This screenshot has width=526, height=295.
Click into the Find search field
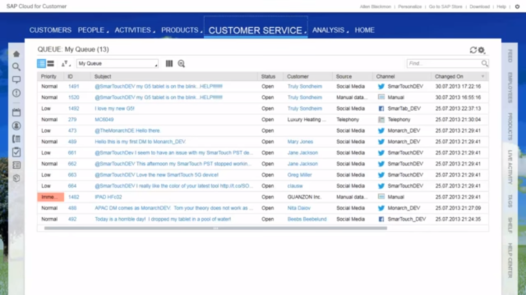(x=444, y=63)
